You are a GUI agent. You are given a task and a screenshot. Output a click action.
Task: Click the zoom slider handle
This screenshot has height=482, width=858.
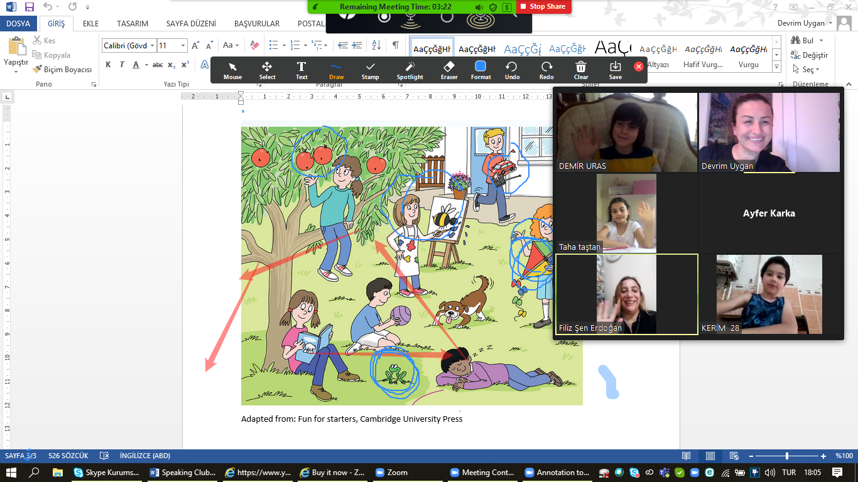coord(787,456)
